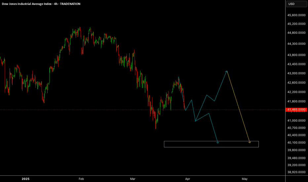Click the 40,100.0000 price axis label
Image resolution: width=308 pixels, height=182 pixels.
pos(296,142)
